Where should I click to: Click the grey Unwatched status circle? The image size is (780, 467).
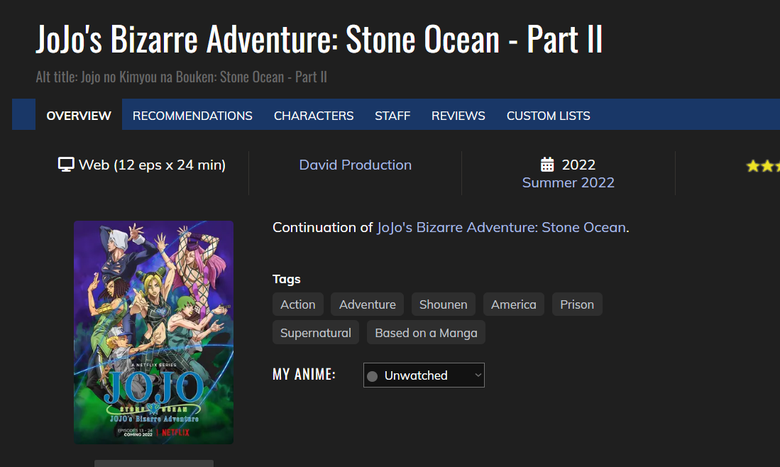(x=373, y=375)
